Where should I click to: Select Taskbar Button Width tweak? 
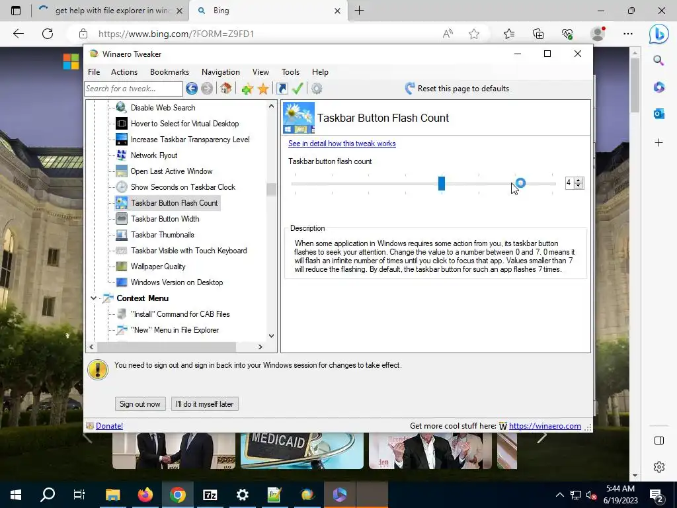(165, 218)
